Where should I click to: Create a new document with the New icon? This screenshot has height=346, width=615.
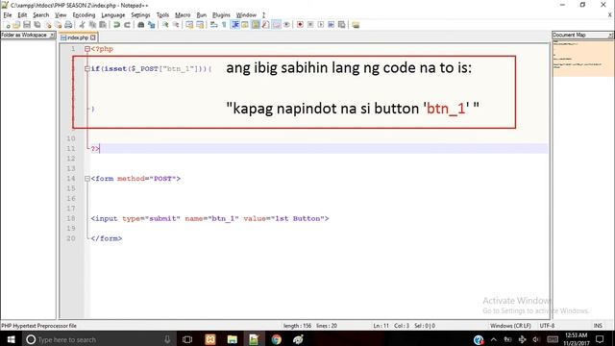pyautogui.click(x=7, y=25)
